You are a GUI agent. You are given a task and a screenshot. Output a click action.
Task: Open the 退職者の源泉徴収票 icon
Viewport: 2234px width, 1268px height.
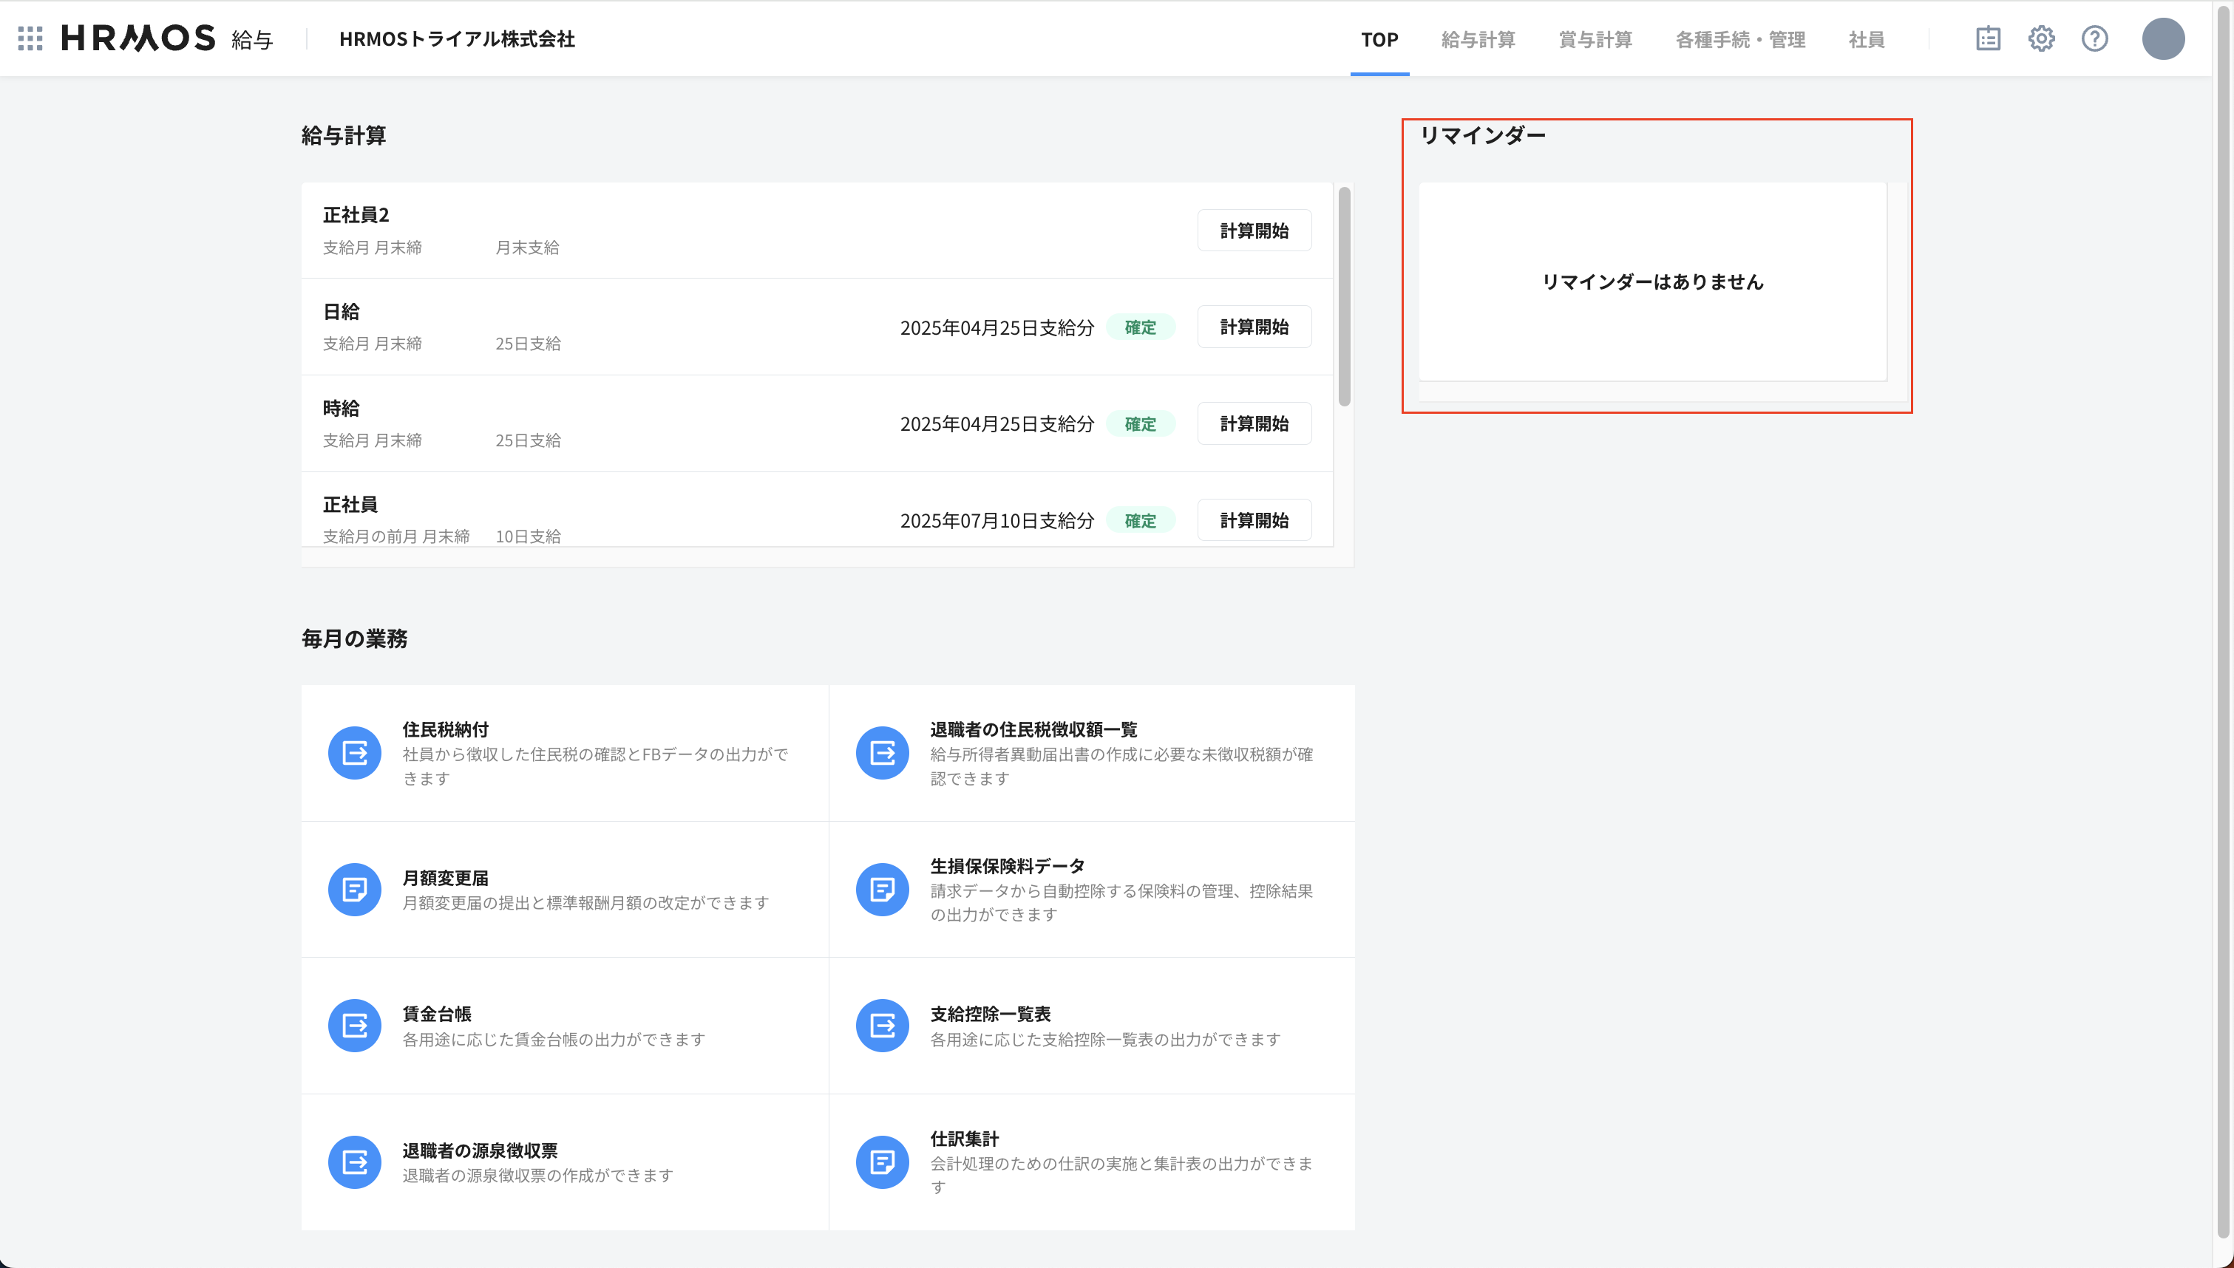355,1162
